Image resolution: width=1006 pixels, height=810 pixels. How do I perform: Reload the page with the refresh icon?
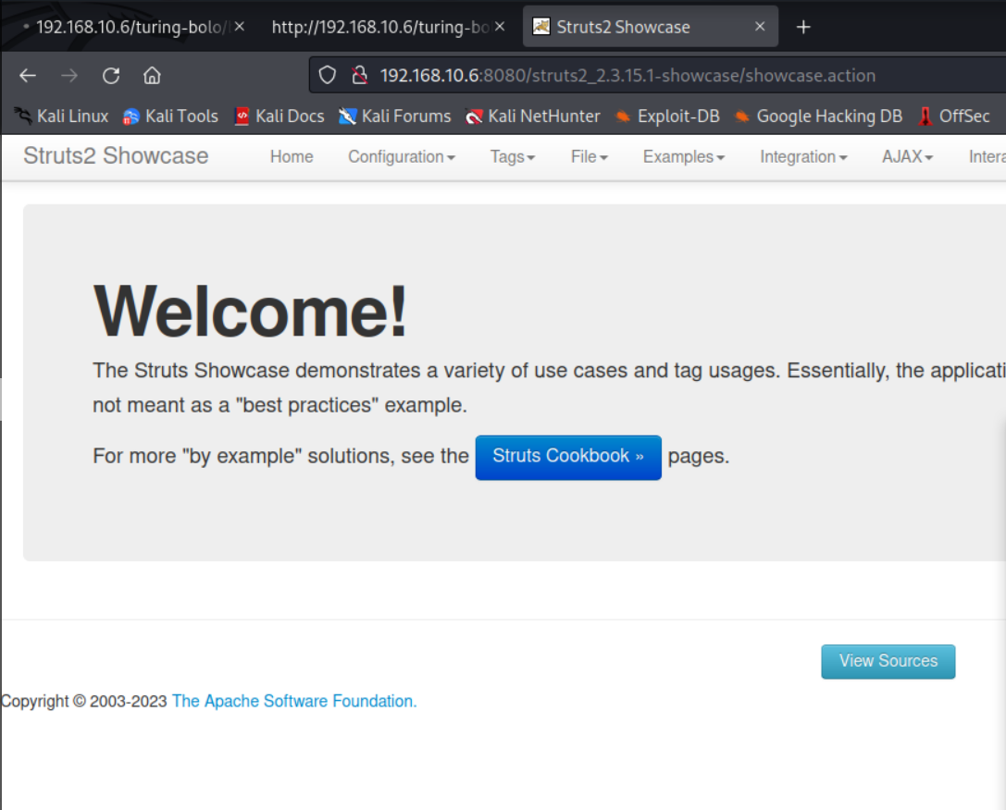tap(111, 76)
